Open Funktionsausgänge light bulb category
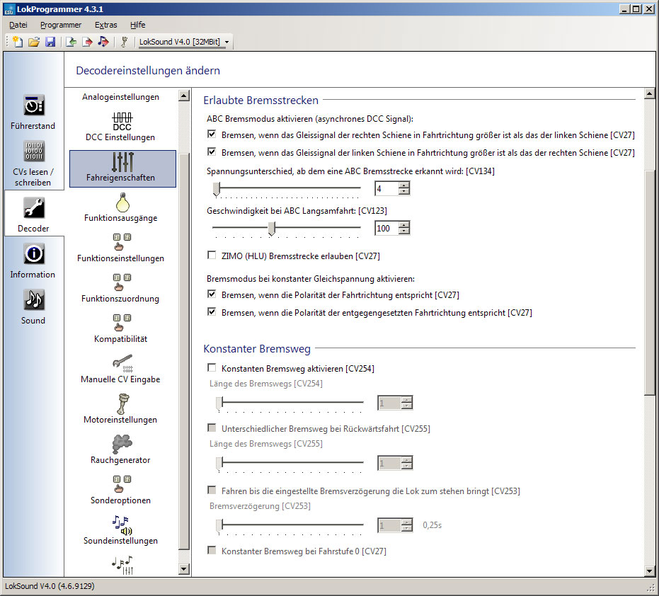Image resolution: width=659 pixels, height=596 pixels. tap(121, 207)
